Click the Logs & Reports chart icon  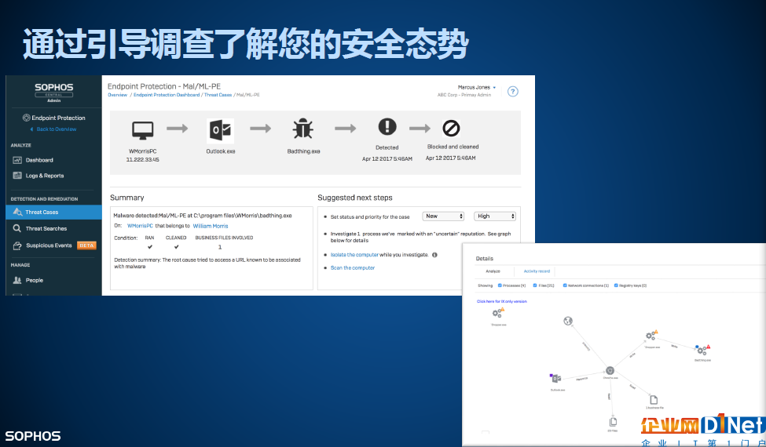click(x=17, y=176)
